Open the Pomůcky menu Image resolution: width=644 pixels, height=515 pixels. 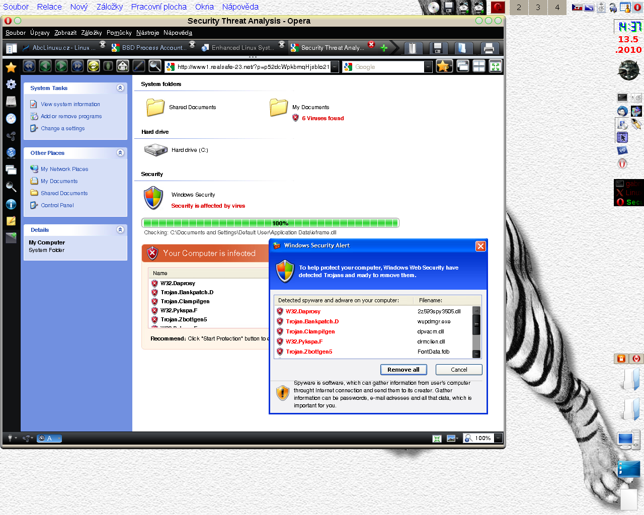click(x=119, y=33)
